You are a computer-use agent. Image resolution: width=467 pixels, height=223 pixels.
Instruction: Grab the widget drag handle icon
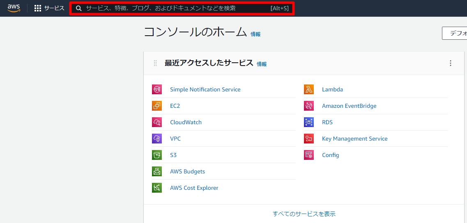(x=155, y=63)
